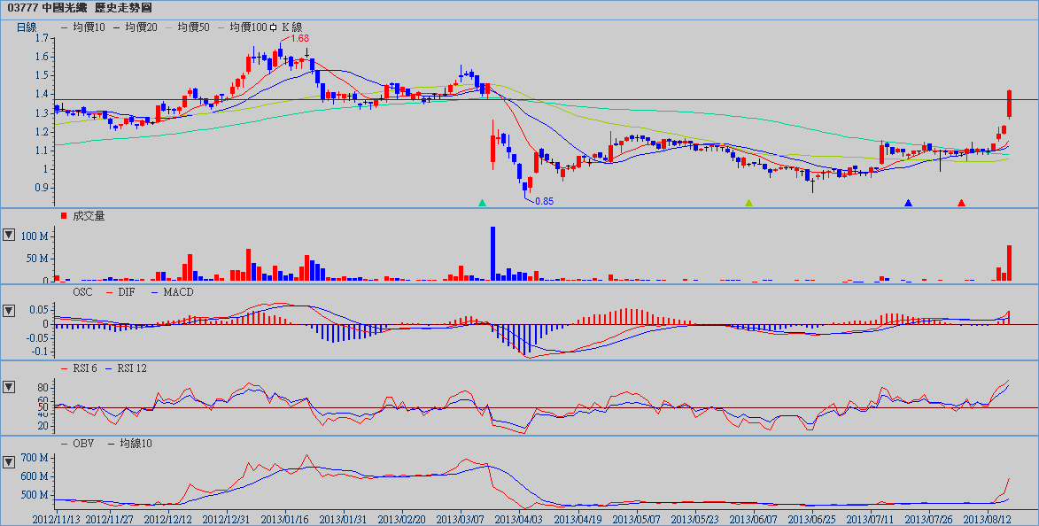Click the blue triangle marker below the chart
The height and width of the screenshot is (526, 1039).
click(x=908, y=203)
